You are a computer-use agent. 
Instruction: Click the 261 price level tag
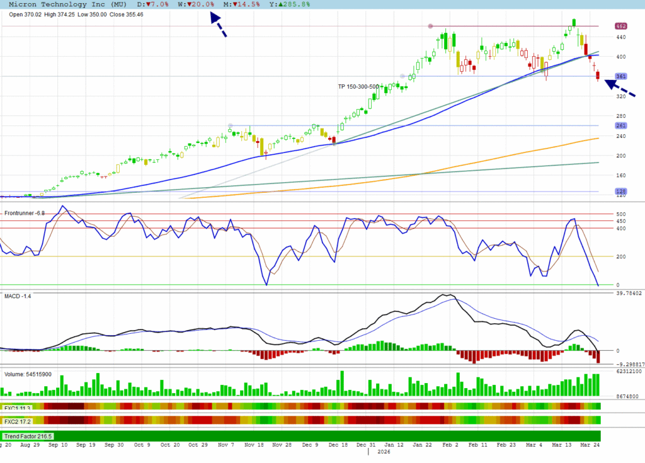point(621,126)
